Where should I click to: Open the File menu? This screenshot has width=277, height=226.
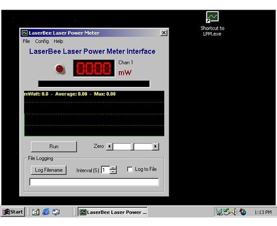26,41
